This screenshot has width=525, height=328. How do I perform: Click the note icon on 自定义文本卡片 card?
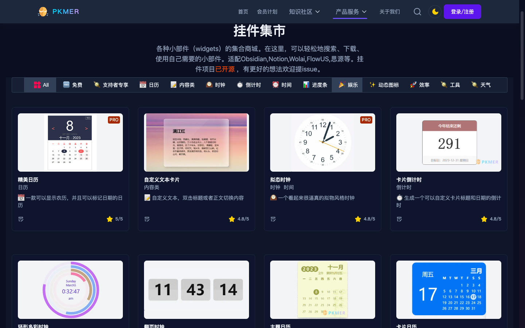coord(147,219)
